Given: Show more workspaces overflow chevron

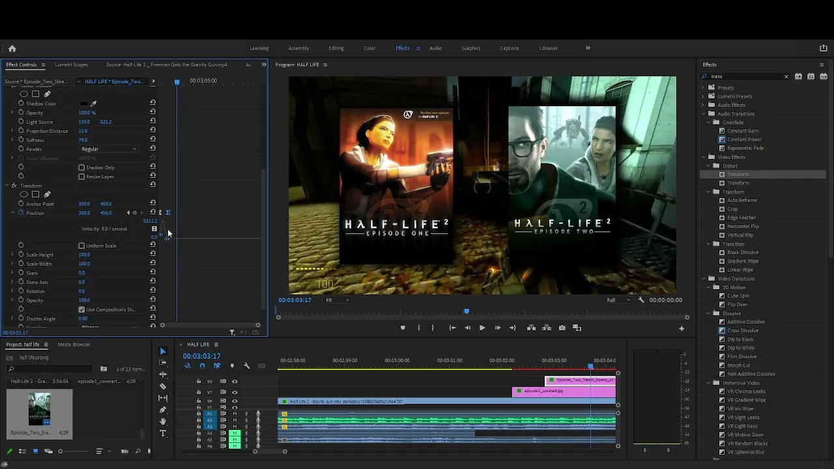Looking at the screenshot, I should point(588,48).
